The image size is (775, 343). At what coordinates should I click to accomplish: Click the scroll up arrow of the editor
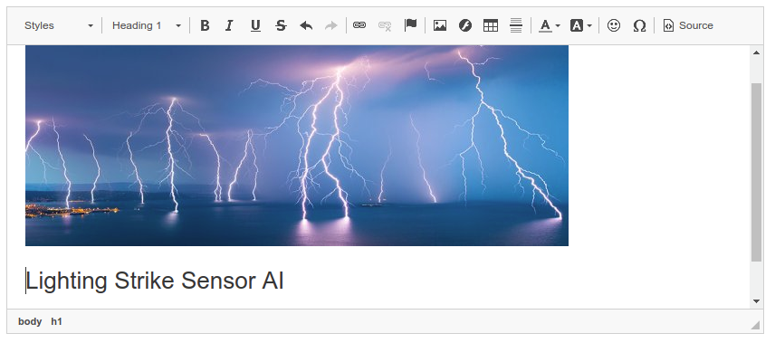[756, 52]
